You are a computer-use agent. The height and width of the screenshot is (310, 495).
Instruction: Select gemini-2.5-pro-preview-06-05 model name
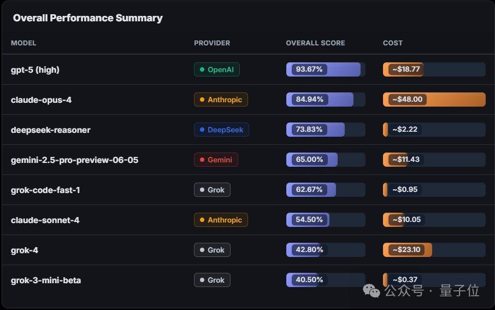(x=74, y=160)
